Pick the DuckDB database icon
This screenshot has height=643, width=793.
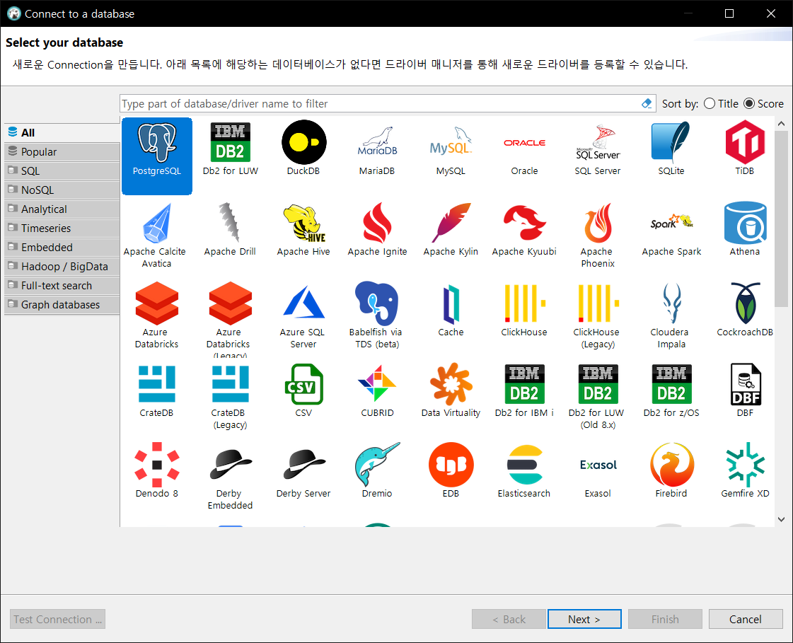click(x=303, y=143)
